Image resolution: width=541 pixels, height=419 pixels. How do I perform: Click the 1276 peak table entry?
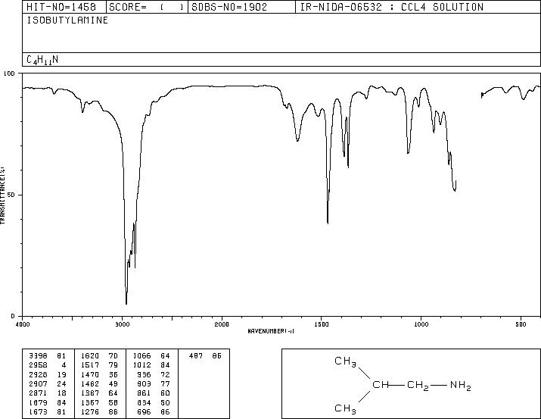click(x=99, y=411)
